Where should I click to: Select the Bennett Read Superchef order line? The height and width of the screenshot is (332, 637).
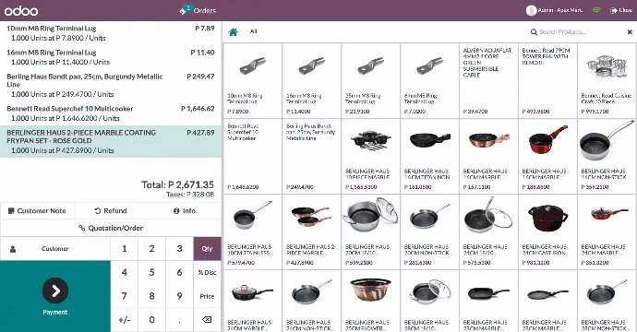click(111, 113)
